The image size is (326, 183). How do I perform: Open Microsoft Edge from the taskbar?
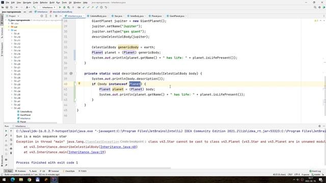[x=13, y=179]
